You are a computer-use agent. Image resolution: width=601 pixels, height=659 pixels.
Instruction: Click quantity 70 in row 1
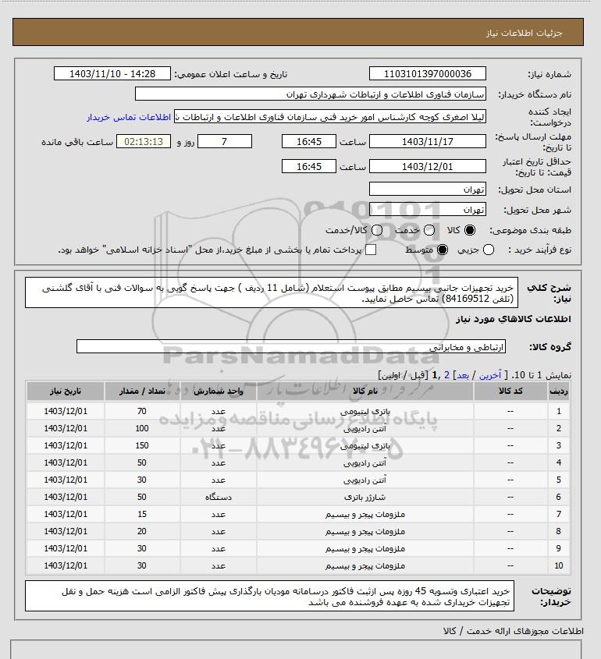pyautogui.click(x=142, y=412)
